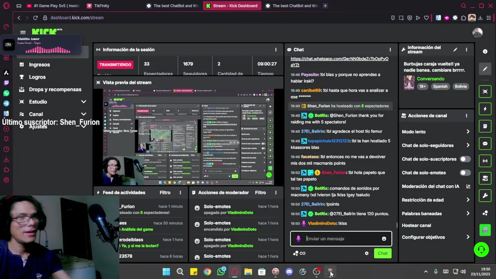This screenshot has height=279, width=496.
Task: Click the stream preview thumbnail
Action: point(188,137)
